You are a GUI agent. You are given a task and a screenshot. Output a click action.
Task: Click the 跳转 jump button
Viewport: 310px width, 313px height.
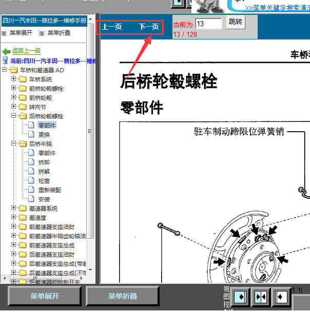[236, 22]
